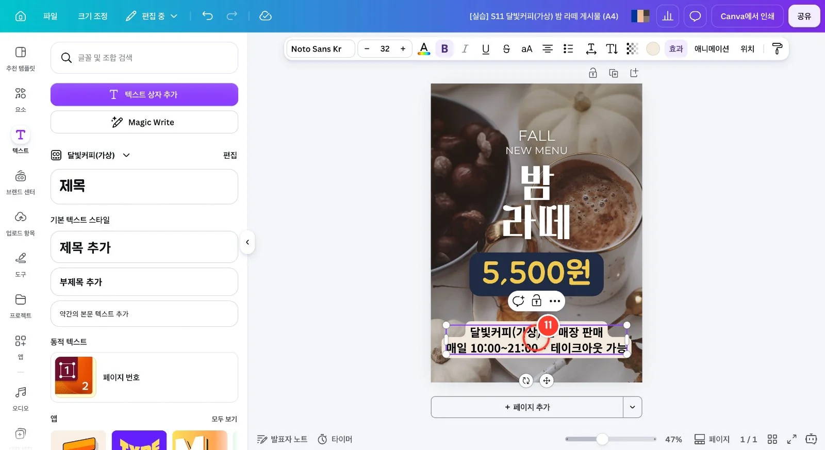Go to Canva home via house icon
Image resolution: width=825 pixels, height=450 pixels.
click(21, 16)
